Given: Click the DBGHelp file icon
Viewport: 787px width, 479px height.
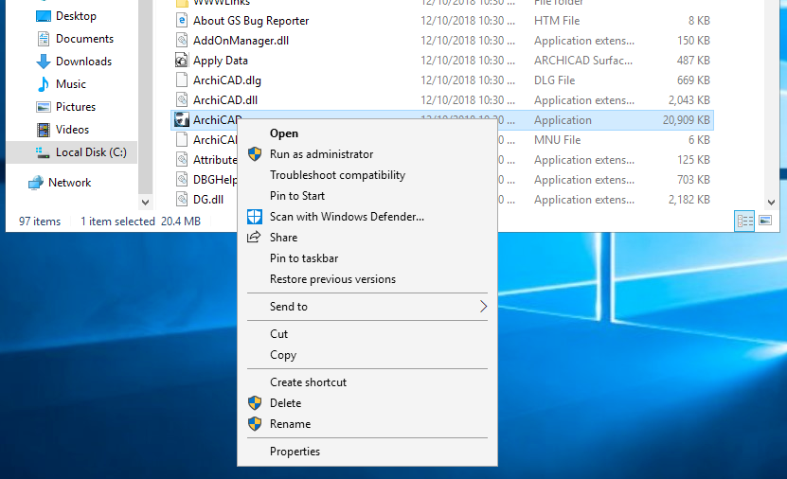Looking at the screenshot, I should (x=182, y=180).
